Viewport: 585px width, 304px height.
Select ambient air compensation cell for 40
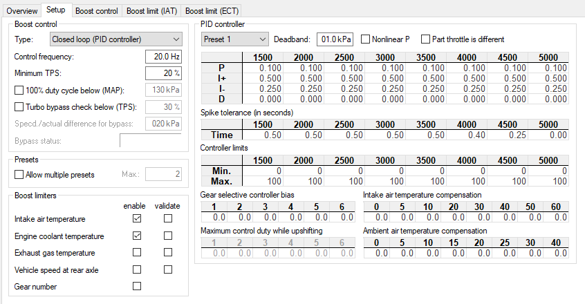click(556, 253)
